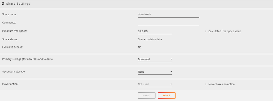Click info icon beside Calculated free space value
Image resolution: width=273 pixels, height=101 pixels.
pyautogui.click(x=206, y=31)
